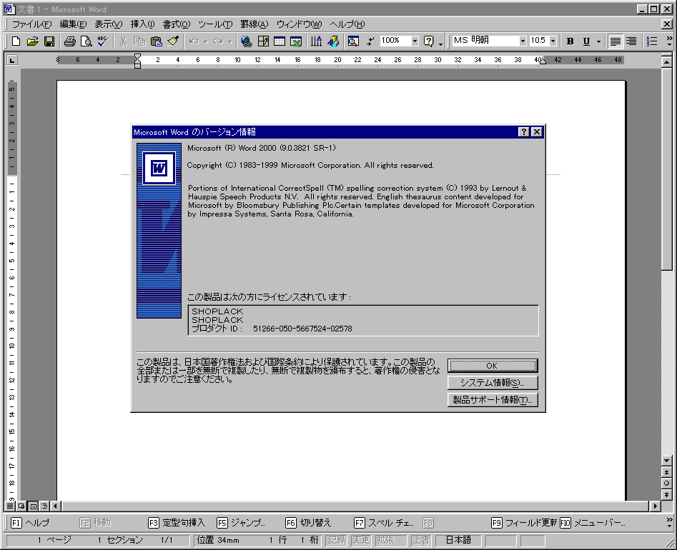677x550 pixels.
Task: Click the Open file folder icon
Action: click(32, 41)
